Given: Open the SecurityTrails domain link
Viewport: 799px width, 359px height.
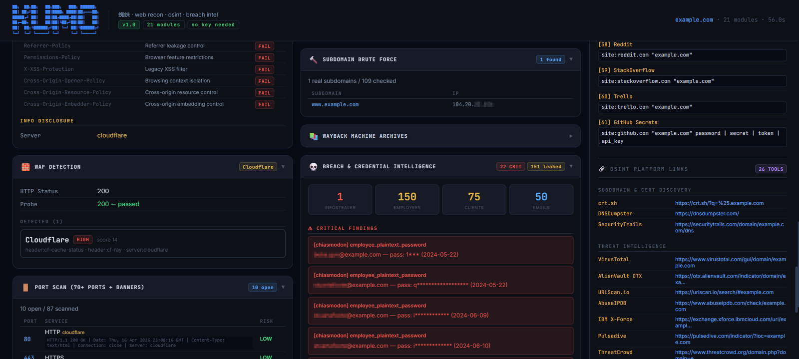Looking at the screenshot, I should point(730,228).
